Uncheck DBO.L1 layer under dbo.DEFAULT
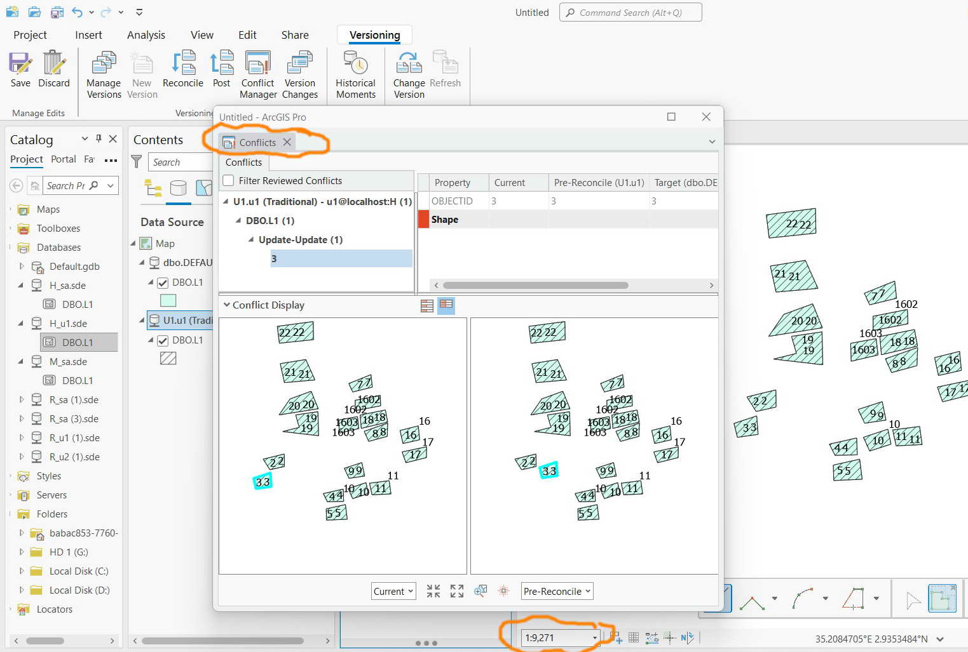The width and height of the screenshot is (968, 652). point(163,283)
